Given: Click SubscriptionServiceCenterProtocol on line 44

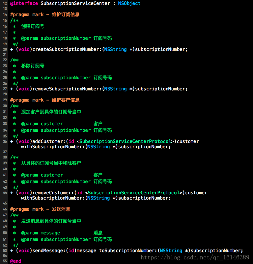Looking at the screenshot, I should tap(134, 193).
